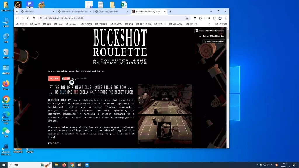Click View all by Mike Klubnika
299x168 pixels.
point(210,31)
